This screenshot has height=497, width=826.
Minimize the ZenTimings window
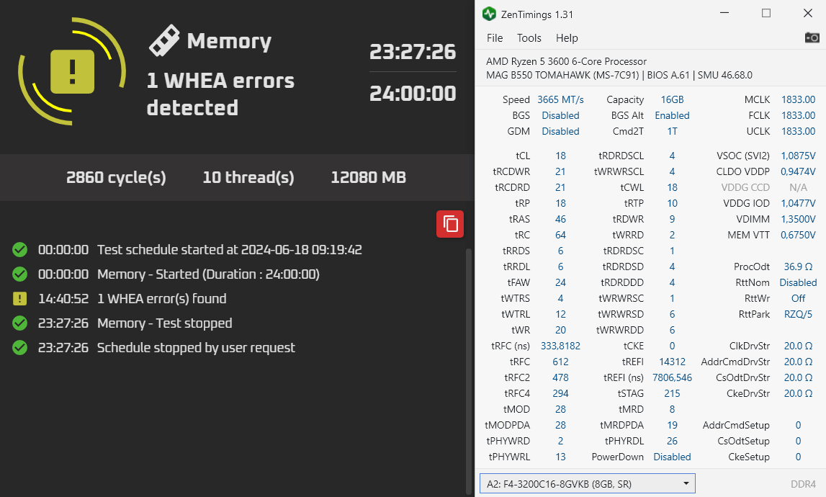coord(725,13)
